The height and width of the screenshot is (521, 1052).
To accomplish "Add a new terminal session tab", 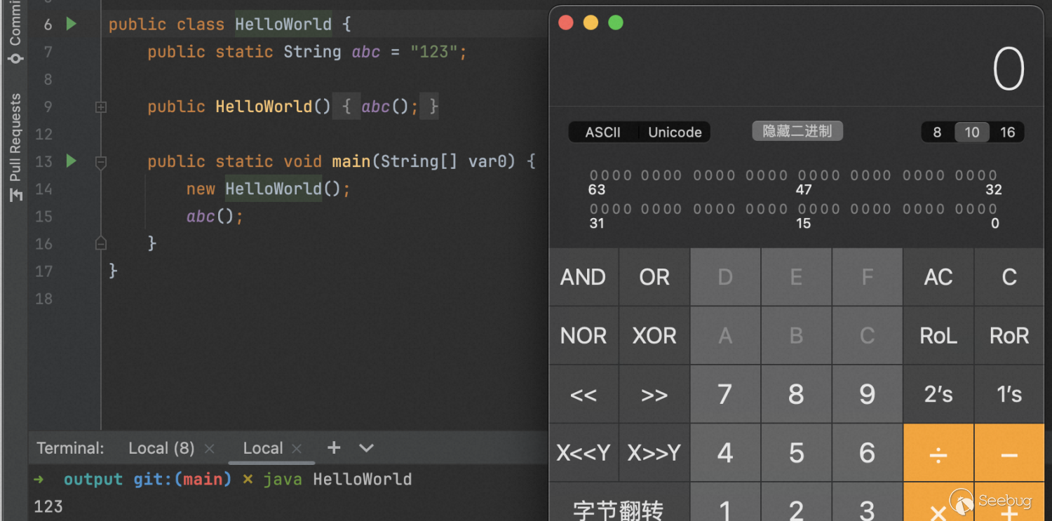I will (334, 447).
